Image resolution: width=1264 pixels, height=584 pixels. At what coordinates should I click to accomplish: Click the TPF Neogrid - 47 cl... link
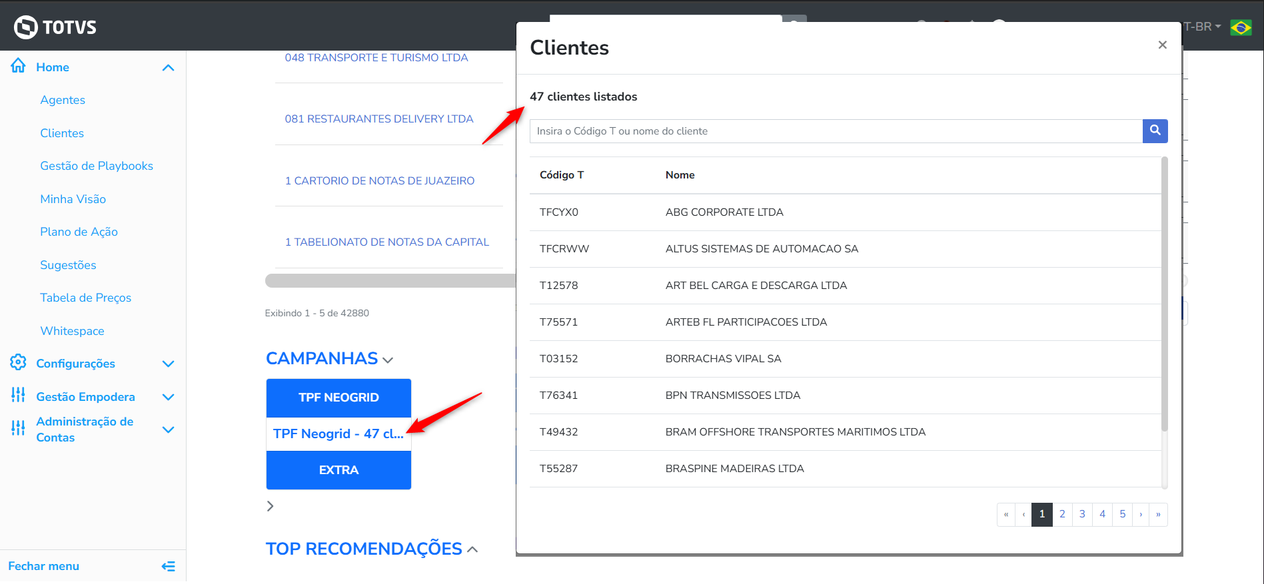click(338, 434)
